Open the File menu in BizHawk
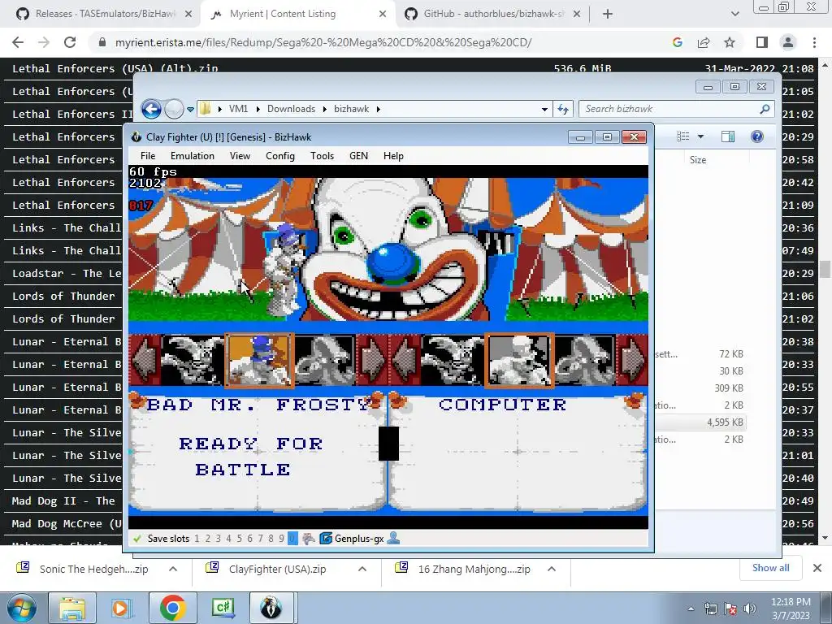The image size is (832, 624). (148, 155)
